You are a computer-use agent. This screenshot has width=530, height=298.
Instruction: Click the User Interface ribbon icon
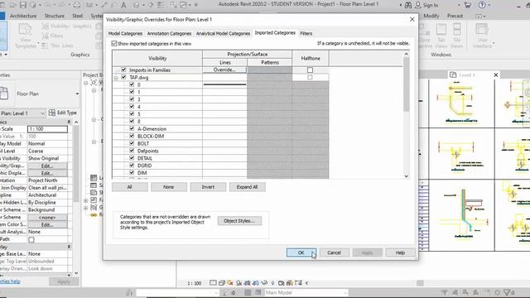pyautogui.click(x=482, y=30)
